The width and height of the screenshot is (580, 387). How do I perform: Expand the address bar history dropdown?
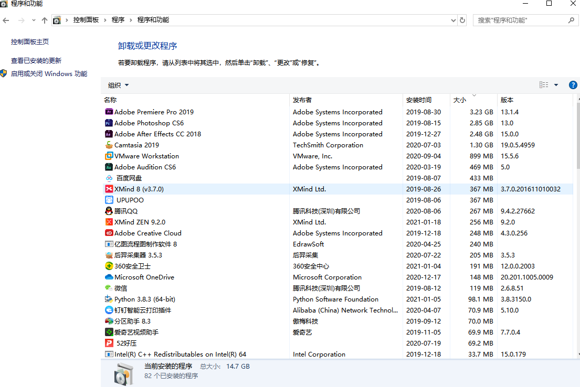click(x=454, y=20)
